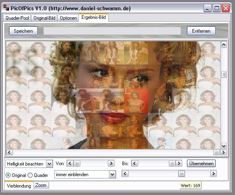Click the image vertical scrollbar thumb

[x=224, y=75]
